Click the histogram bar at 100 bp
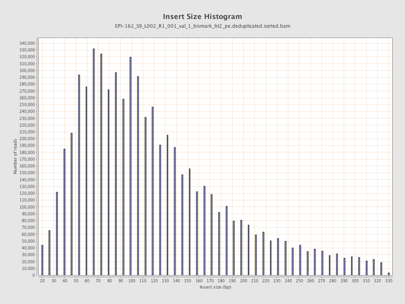Screen dimensions: 405x304 pyautogui.click(x=131, y=166)
